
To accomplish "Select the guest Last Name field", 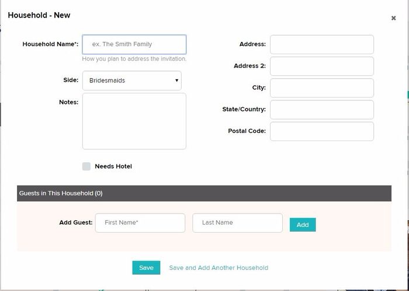I will pos(237,223).
